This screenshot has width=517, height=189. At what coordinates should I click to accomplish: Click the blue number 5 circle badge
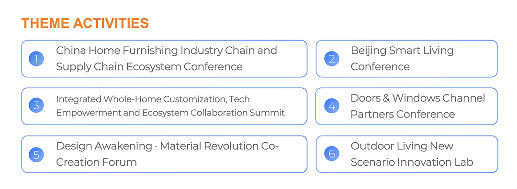36,154
